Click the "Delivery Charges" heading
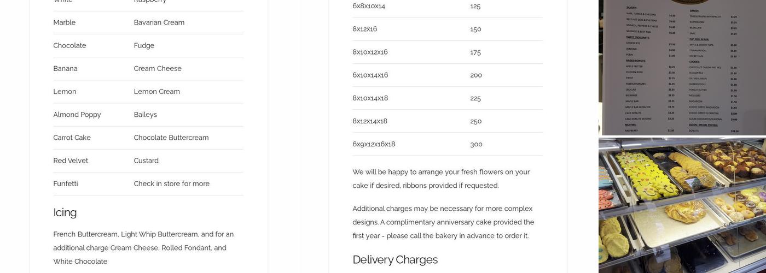Screen dimensions: 766x273 395,259
